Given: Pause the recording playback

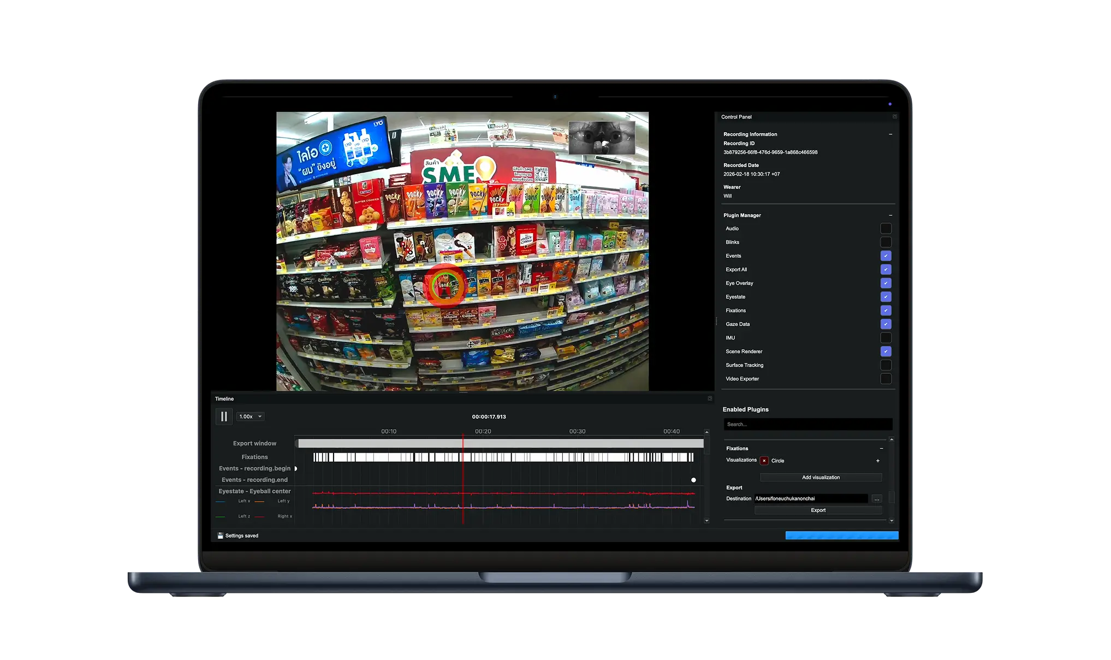Looking at the screenshot, I should pyautogui.click(x=224, y=417).
